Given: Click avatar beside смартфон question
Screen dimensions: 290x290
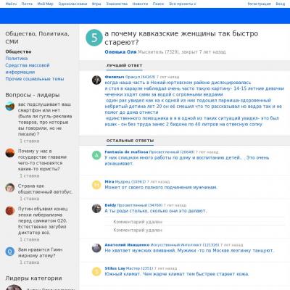Looking at the screenshot, I should [x=10, y=106].
